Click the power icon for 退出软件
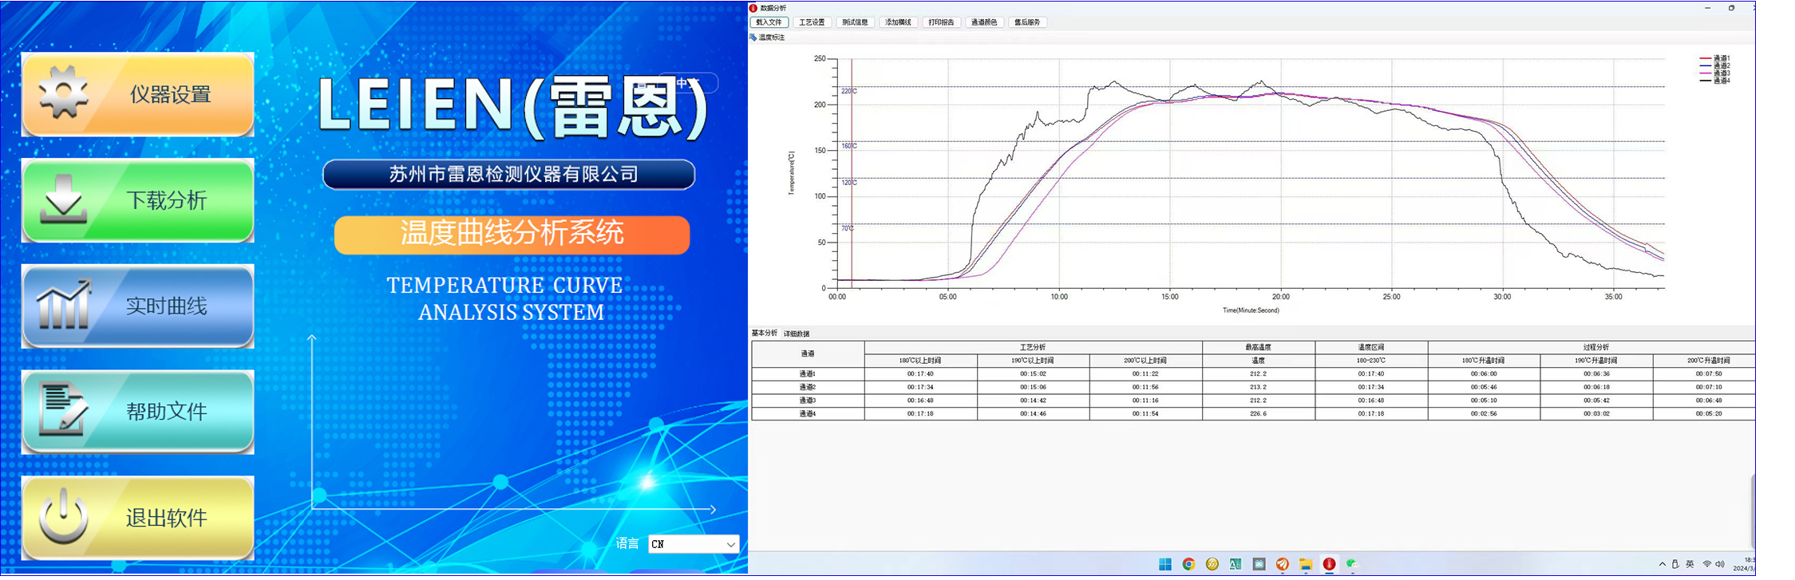 (x=63, y=517)
